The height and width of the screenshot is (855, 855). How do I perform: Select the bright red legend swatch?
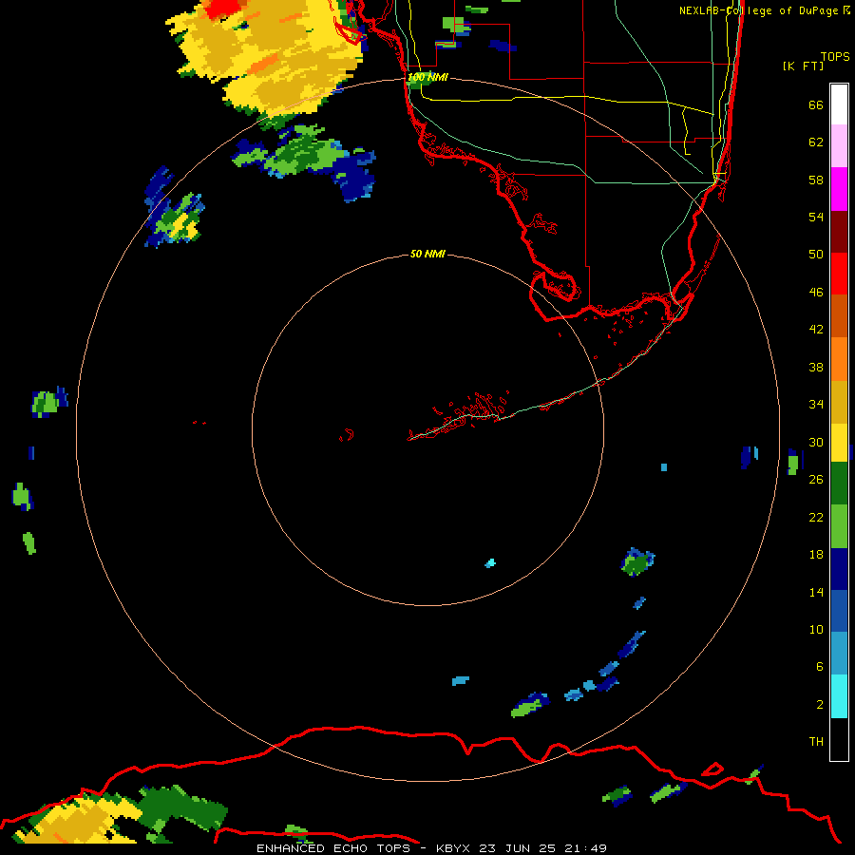(839, 274)
